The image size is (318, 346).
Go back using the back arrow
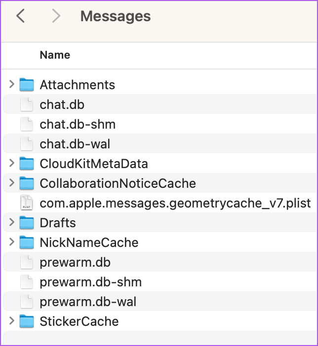(21, 16)
